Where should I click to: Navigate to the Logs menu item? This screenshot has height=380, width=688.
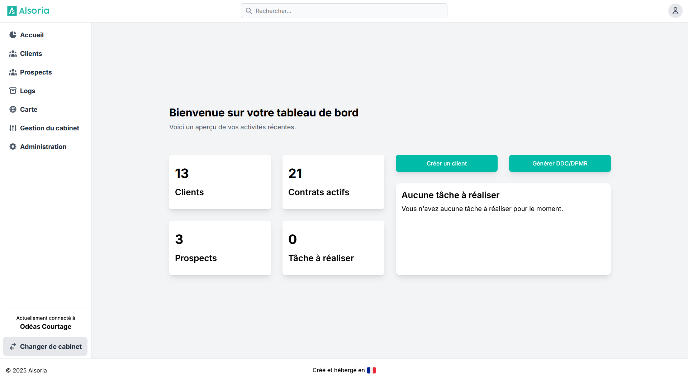coord(28,91)
